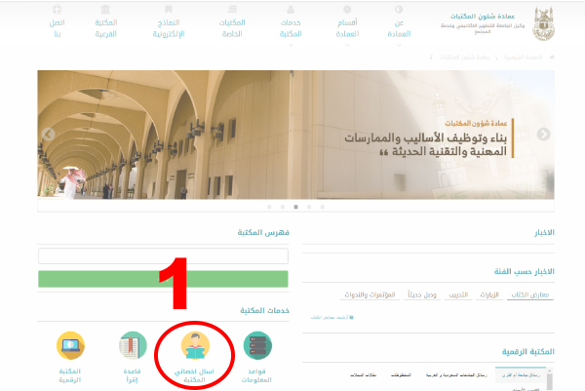Select مقالات المجلات digital library tab
The height and width of the screenshot is (391, 585).
pyautogui.click(x=363, y=375)
